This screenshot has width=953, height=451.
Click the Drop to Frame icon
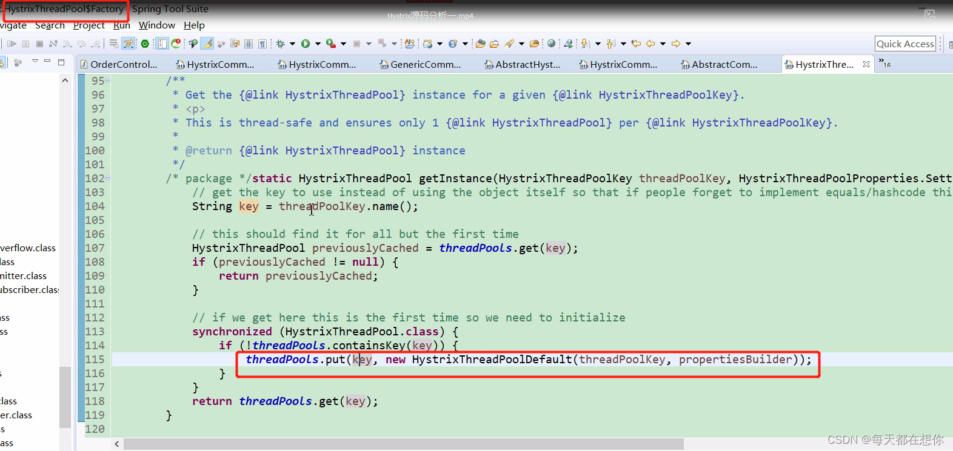(113, 44)
